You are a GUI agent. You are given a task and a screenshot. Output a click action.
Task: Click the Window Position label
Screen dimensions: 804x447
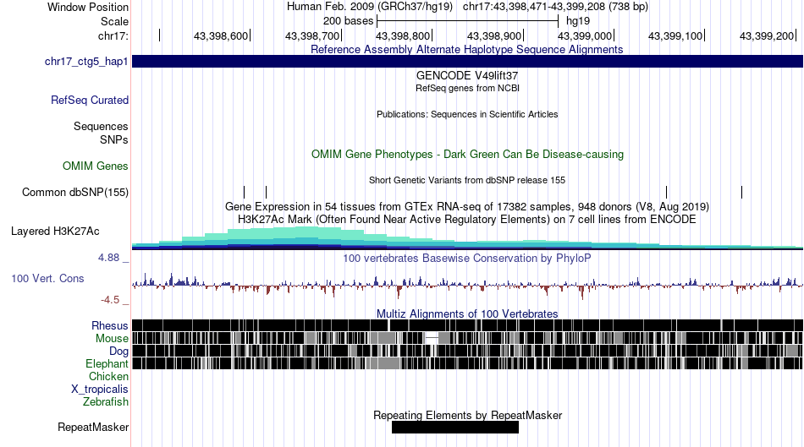pyautogui.click(x=88, y=7)
